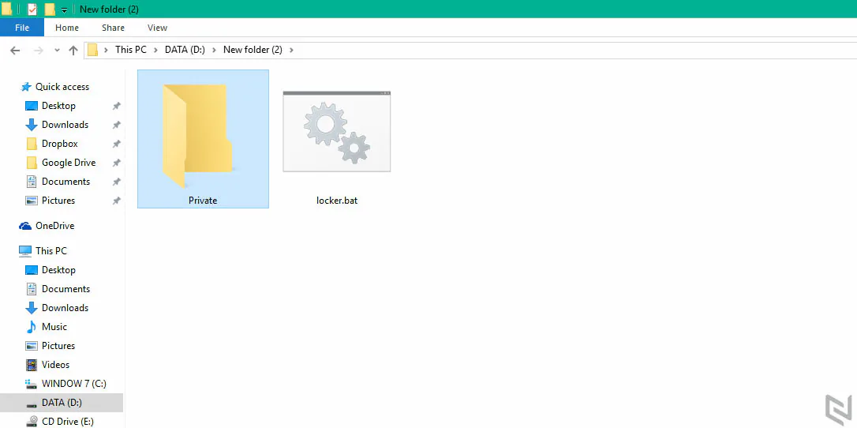Open the File ribbon tab

click(x=22, y=28)
